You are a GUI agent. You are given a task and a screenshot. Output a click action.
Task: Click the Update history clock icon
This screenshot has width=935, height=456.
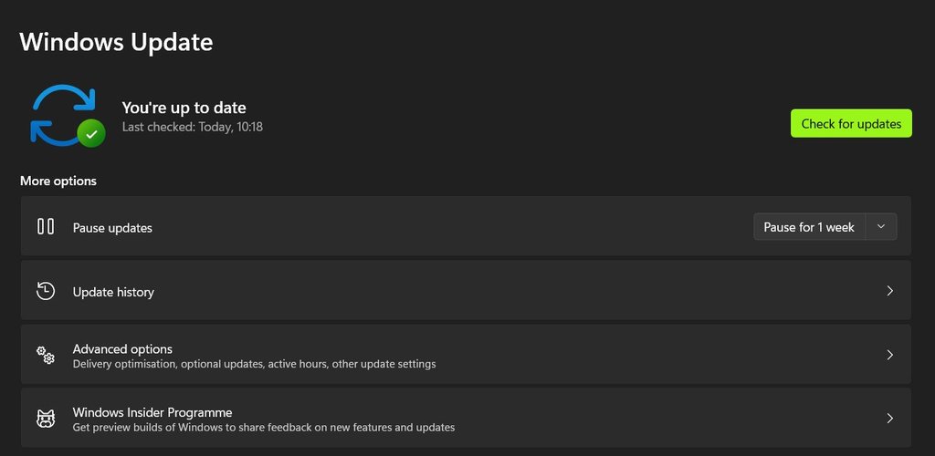(x=46, y=291)
